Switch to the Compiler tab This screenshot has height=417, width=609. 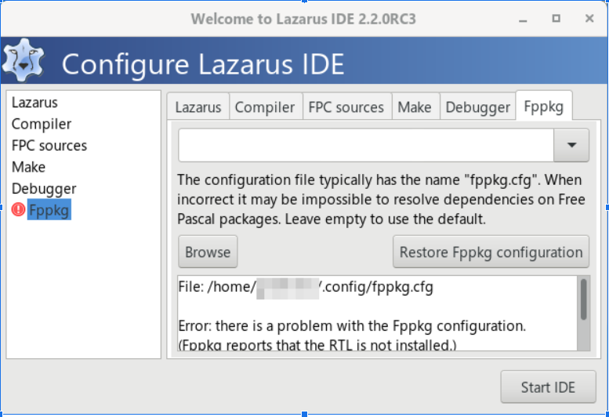pyautogui.click(x=265, y=107)
